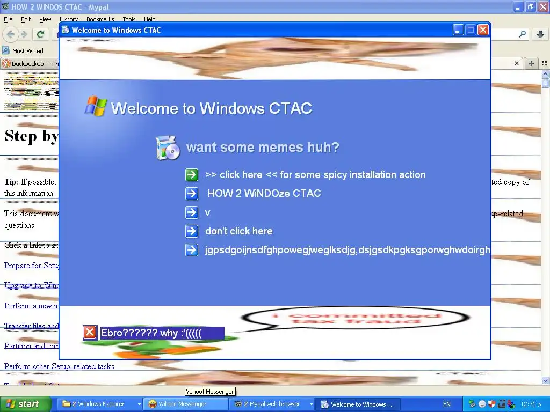The height and width of the screenshot is (412, 550).
Task: Click the Mypal page scrollbar down arrow
Action: pyautogui.click(x=545, y=380)
